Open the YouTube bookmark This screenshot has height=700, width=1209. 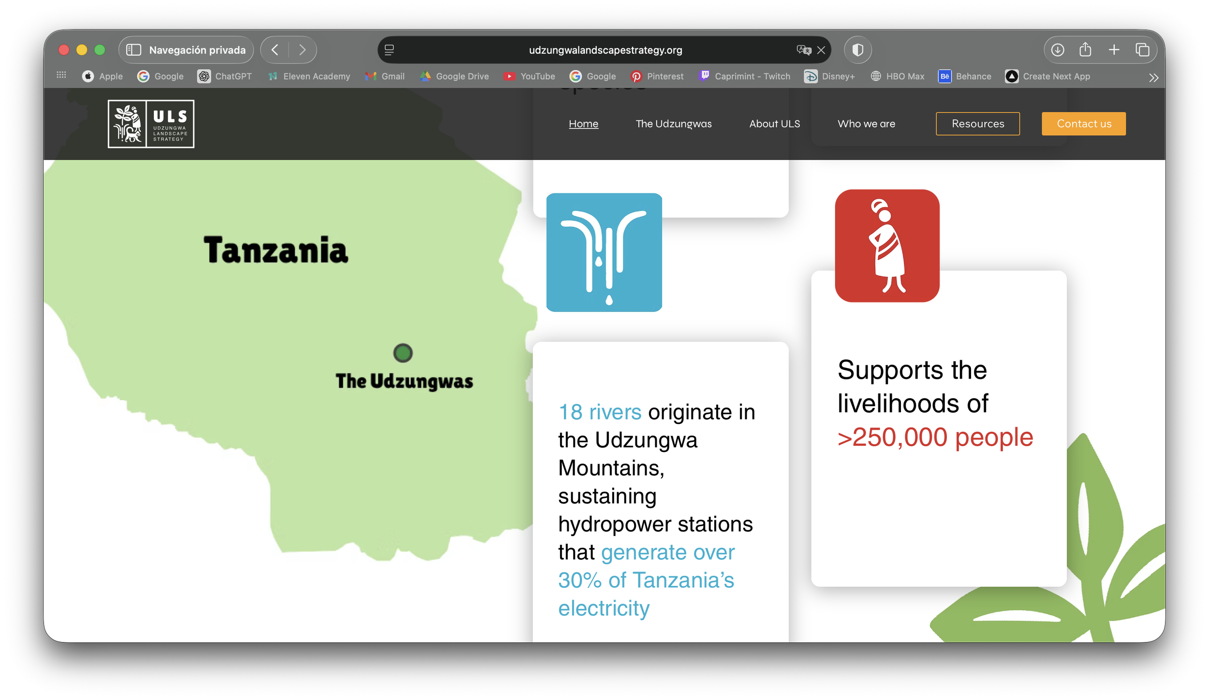tap(529, 76)
